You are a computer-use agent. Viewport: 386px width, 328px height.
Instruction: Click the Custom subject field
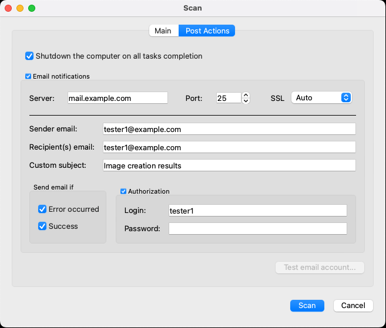click(229, 165)
